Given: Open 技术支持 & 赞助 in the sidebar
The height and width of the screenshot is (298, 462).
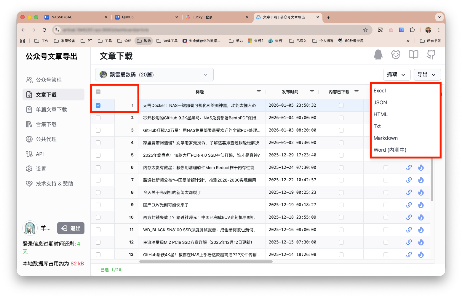Looking at the screenshot, I should 54,183.
